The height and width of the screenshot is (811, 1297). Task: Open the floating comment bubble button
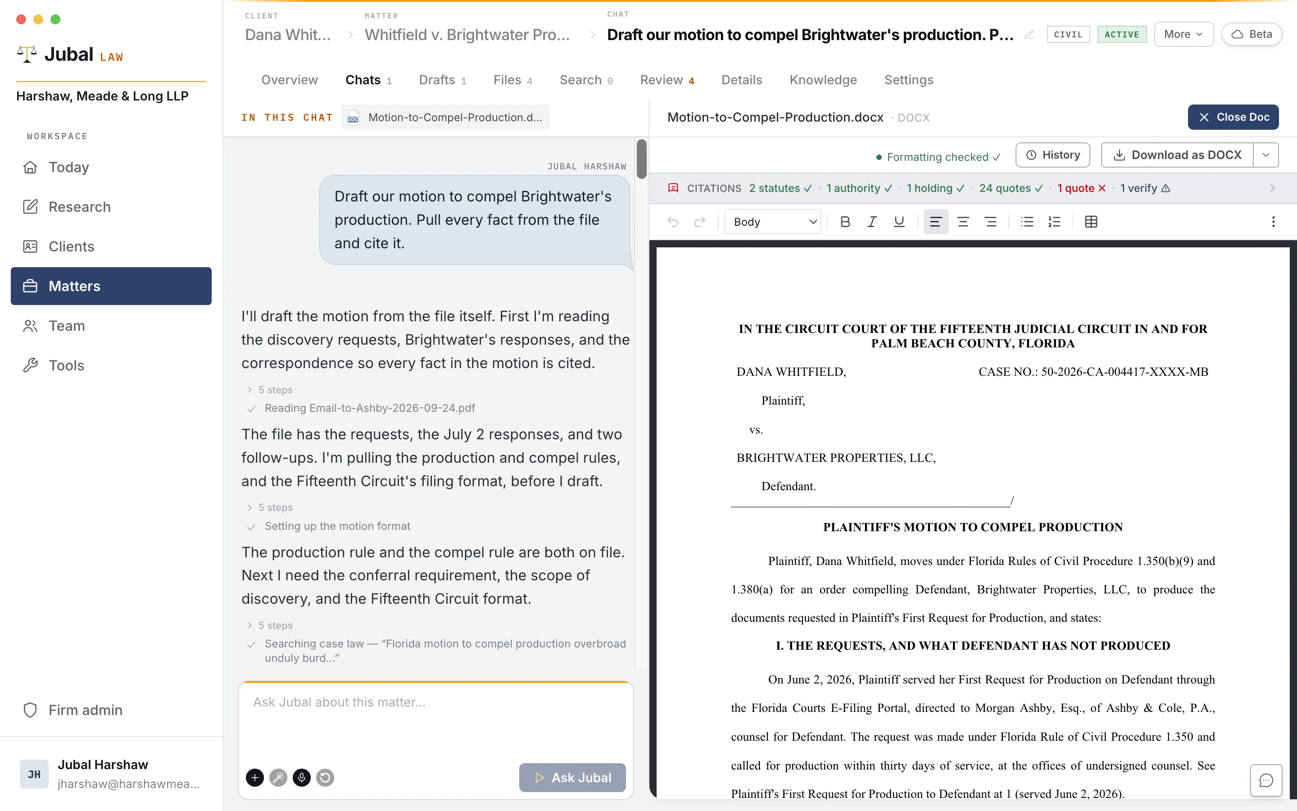[1266, 780]
